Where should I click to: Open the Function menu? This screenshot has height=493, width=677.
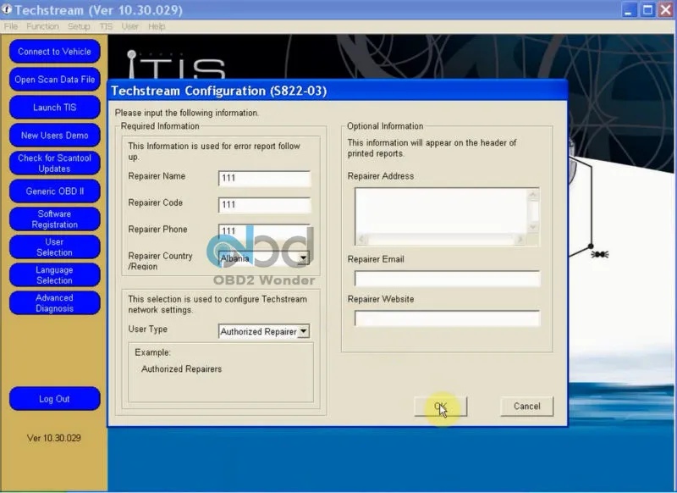click(42, 26)
